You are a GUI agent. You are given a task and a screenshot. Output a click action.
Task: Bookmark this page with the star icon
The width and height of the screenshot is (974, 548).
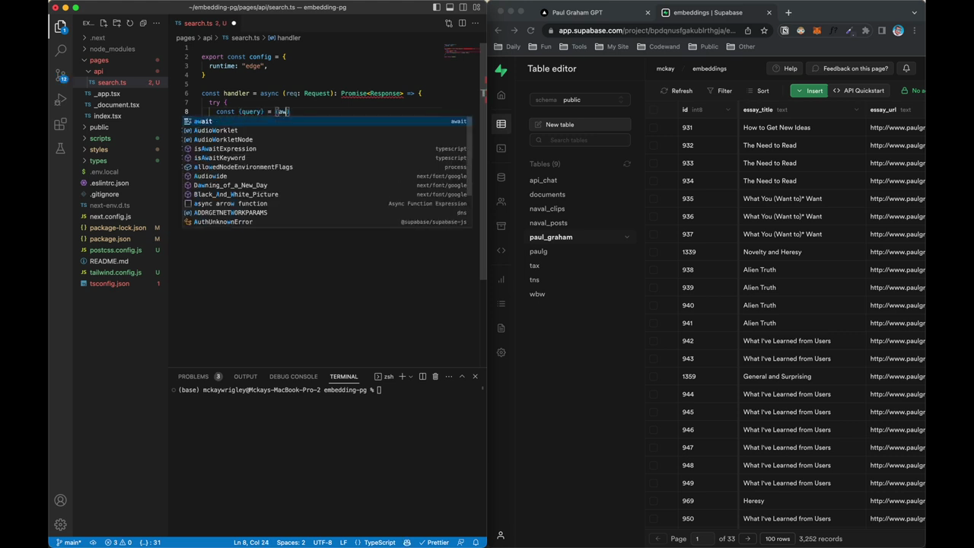pos(765,30)
